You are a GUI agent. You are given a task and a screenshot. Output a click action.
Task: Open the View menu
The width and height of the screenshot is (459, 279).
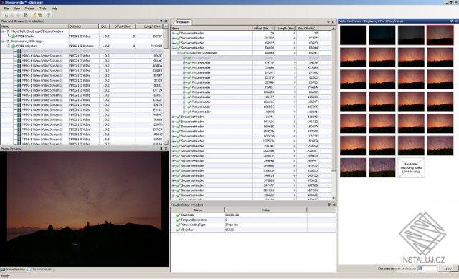click(x=17, y=9)
